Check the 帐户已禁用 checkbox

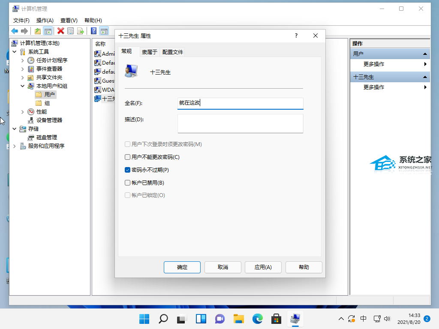click(x=127, y=182)
